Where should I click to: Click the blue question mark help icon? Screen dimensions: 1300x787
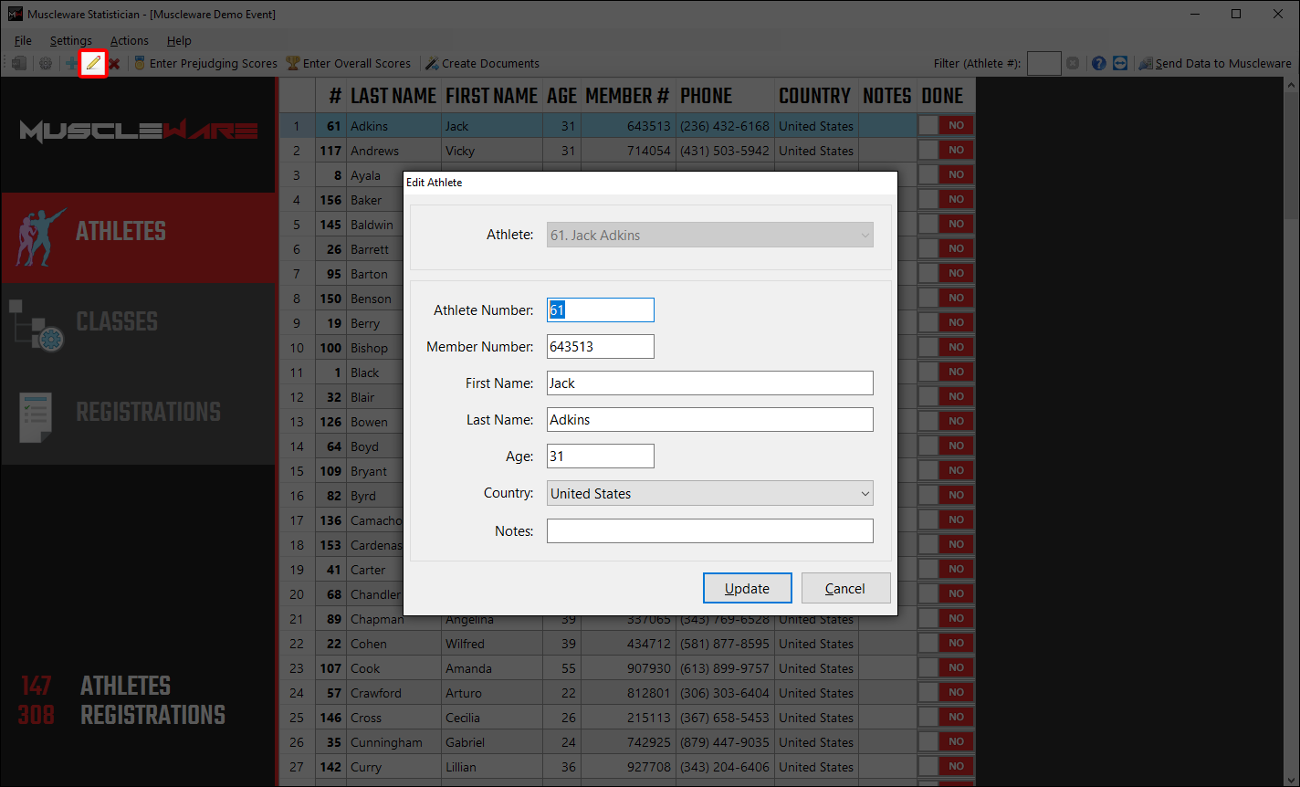pyautogui.click(x=1098, y=63)
